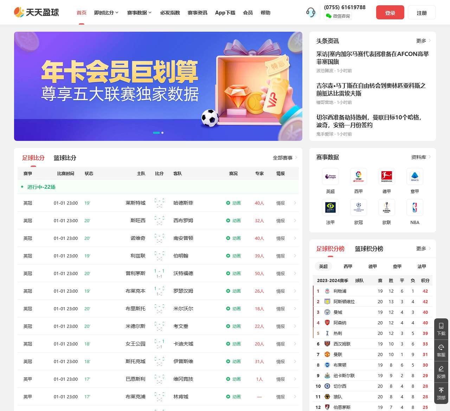Viewport: 450px width, 411px height.
Task: Open the 德甲 Bundesliga data icon
Action: click(387, 176)
